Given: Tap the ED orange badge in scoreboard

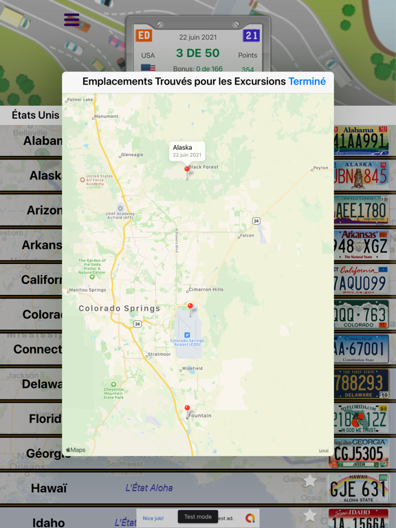Looking at the screenshot, I should 144,35.
